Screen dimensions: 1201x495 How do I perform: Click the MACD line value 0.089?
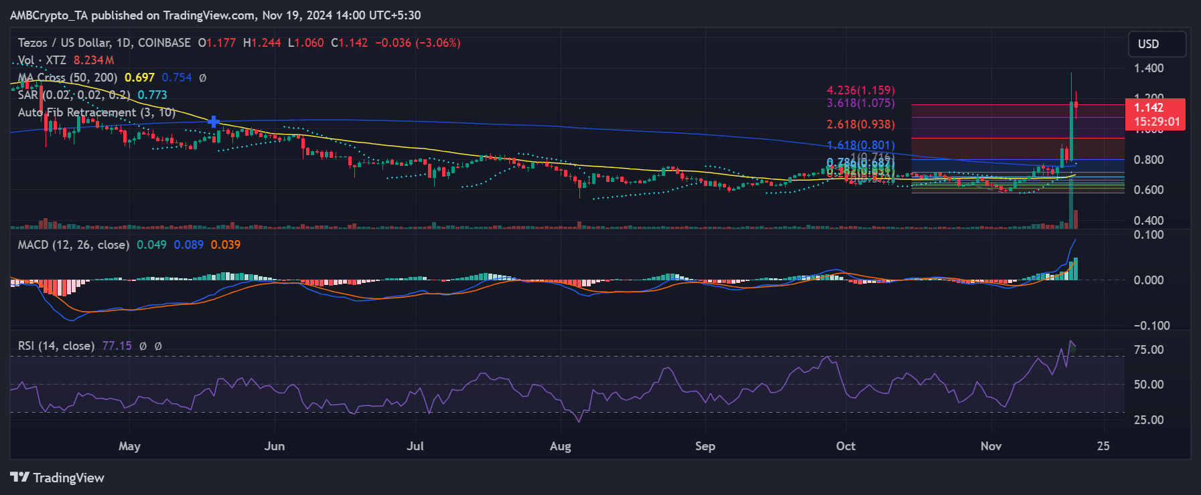[x=189, y=245]
